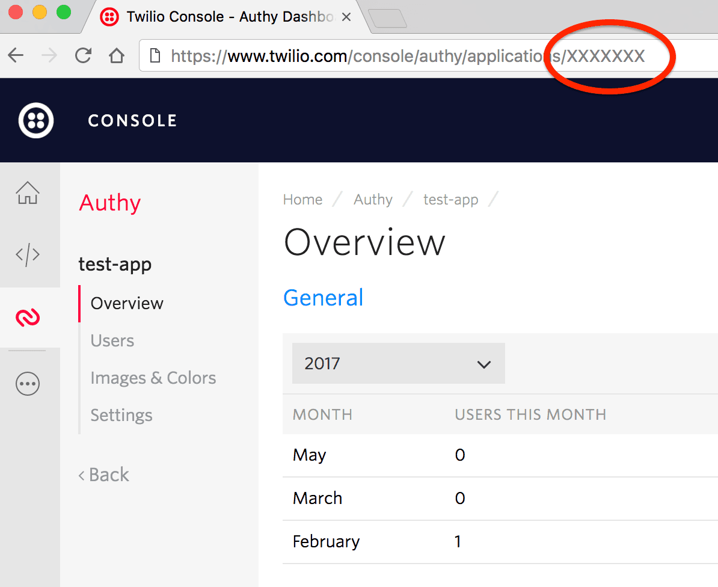Navigate using the browser home icon
The height and width of the screenshot is (587, 718).
click(117, 55)
